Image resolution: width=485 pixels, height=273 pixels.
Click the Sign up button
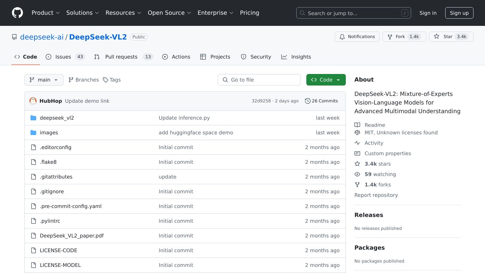[459, 13]
